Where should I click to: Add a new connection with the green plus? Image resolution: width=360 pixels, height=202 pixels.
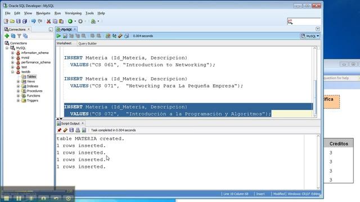coord(7,36)
